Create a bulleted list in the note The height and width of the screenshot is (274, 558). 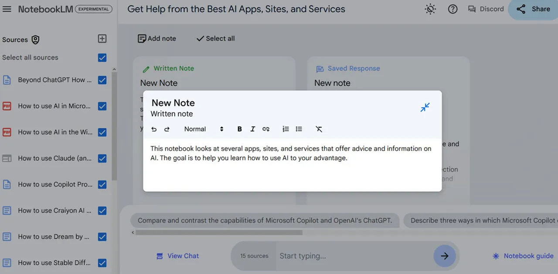pos(299,129)
